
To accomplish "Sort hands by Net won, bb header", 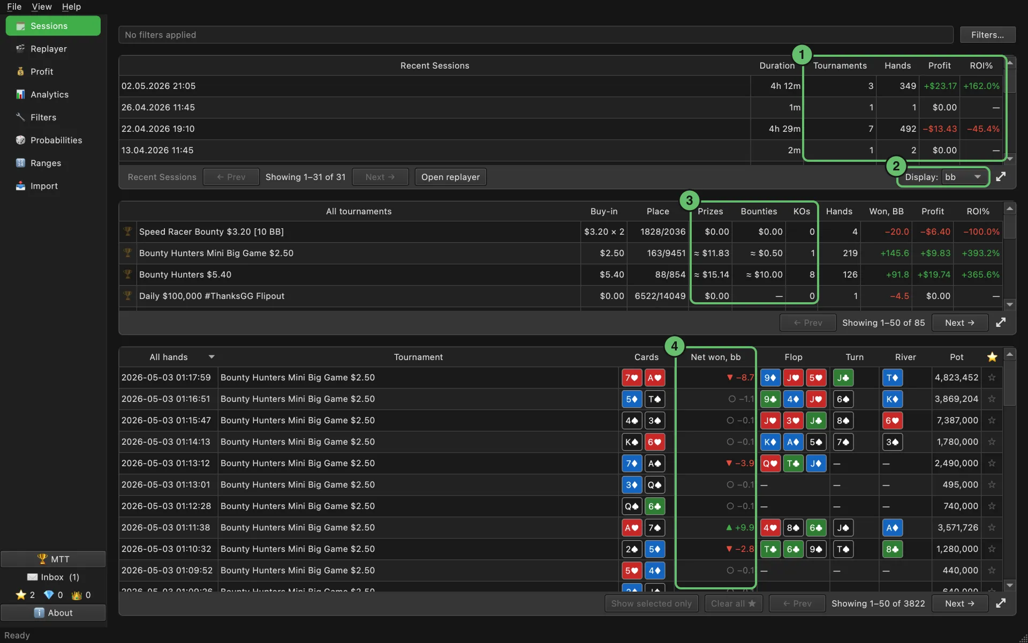I will point(715,357).
